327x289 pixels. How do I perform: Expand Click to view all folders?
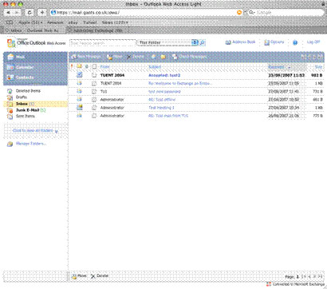tap(35, 131)
